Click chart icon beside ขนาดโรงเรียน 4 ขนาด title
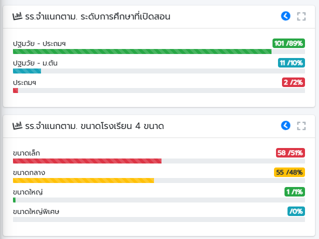This screenshot has height=239, width=319. (x=17, y=126)
